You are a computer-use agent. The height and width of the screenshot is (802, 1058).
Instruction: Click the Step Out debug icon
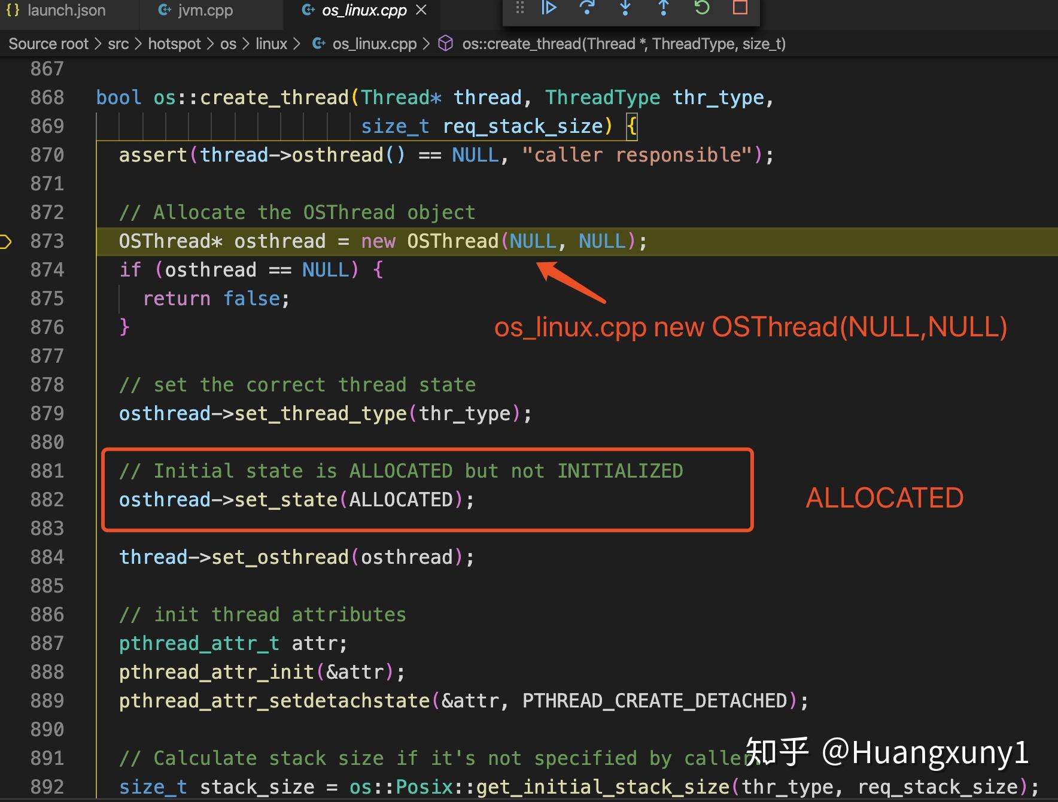tap(663, 8)
